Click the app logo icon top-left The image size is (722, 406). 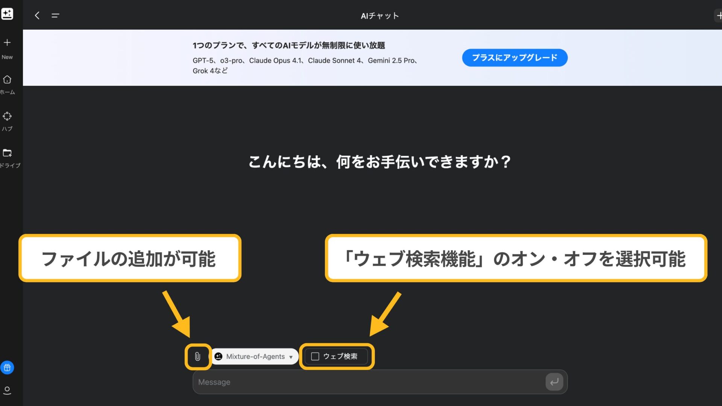[8, 14]
